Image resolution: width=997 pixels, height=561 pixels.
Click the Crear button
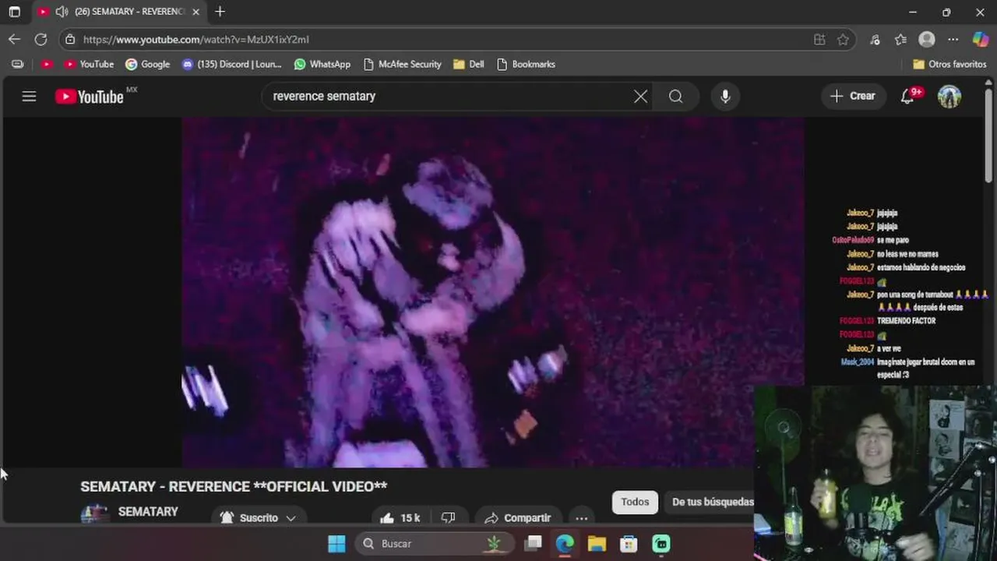(853, 97)
